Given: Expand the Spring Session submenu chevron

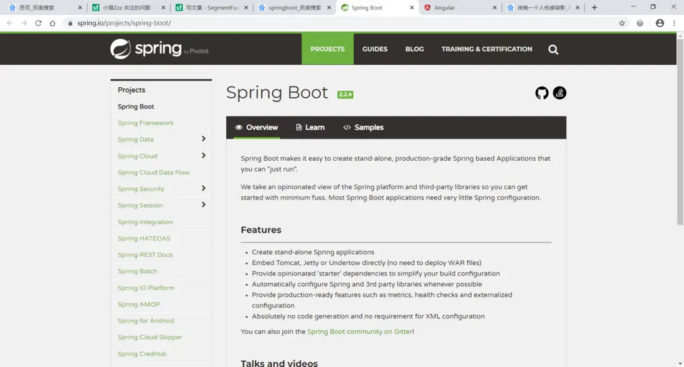Looking at the screenshot, I should pos(203,204).
